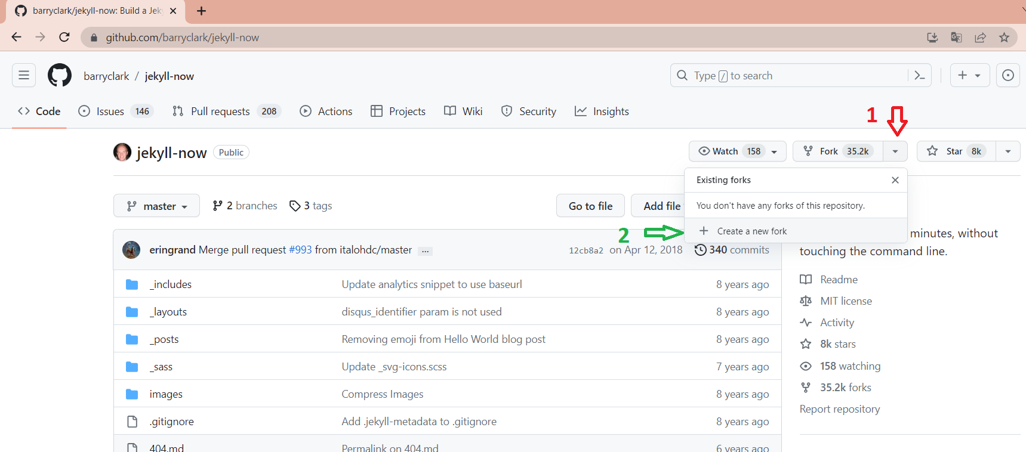Open commit 'Update analytics snippet to use baseurl'
This screenshot has width=1026, height=452.
(x=432, y=284)
